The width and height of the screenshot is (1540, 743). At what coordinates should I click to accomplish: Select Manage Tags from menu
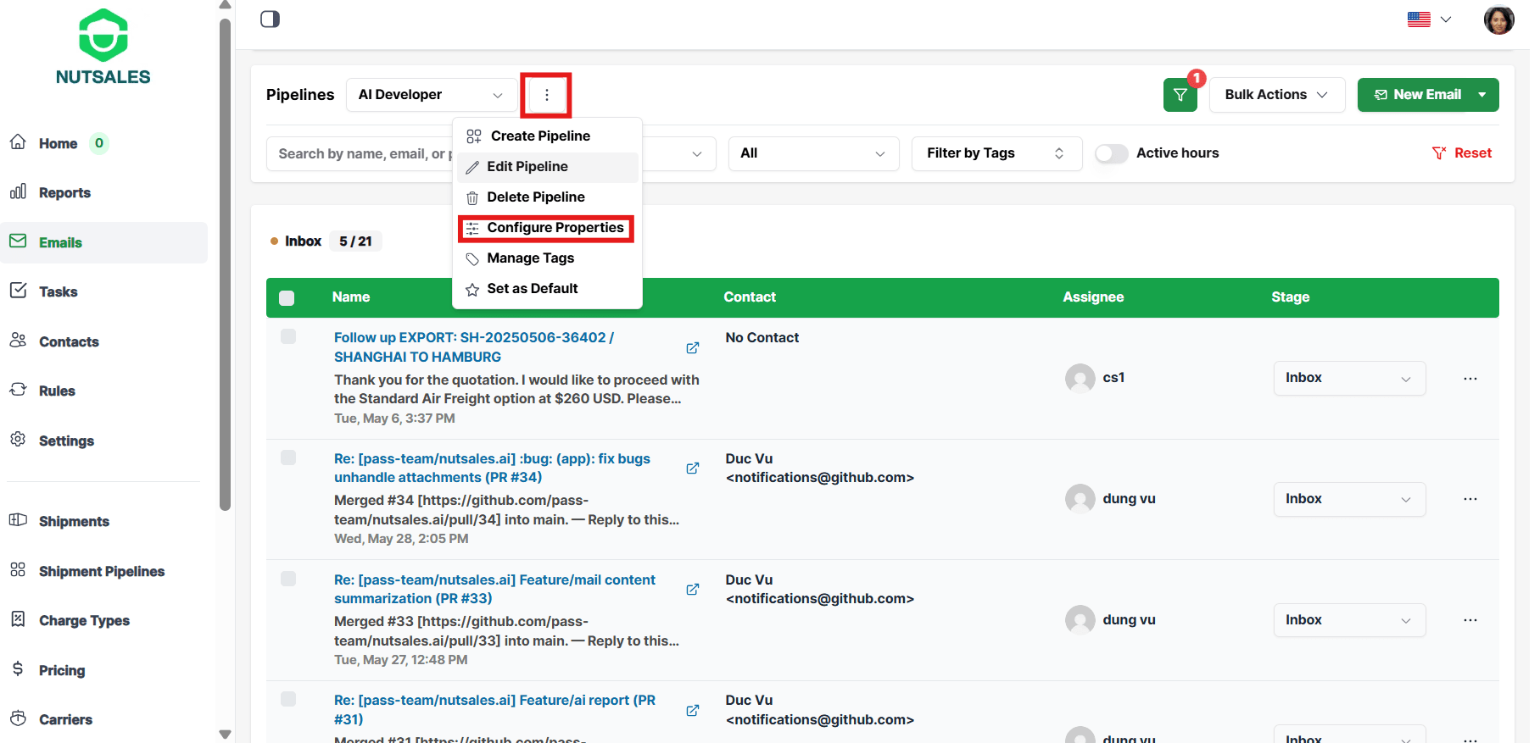coord(547,258)
